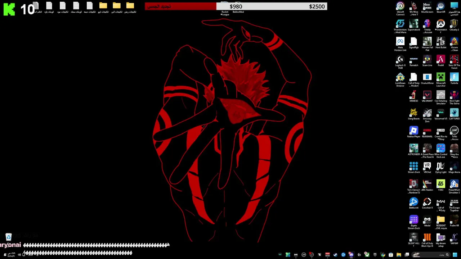Launch Call of Duty Black Ops III shortcut
Screen dimensions: 461x259
[427, 240]
